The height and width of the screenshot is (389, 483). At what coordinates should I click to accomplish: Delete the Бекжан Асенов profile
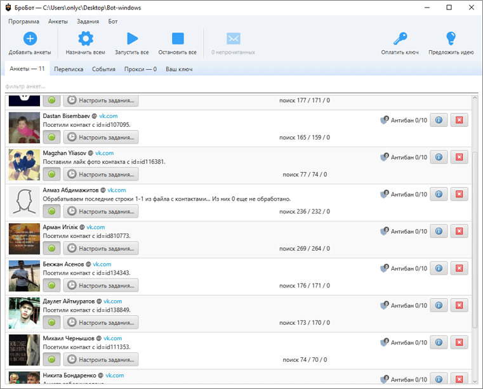(459, 268)
